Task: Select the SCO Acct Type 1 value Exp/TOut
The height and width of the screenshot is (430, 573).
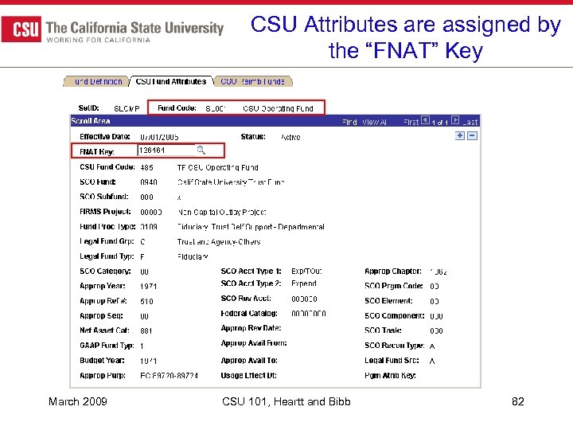Action: click(x=306, y=272)
